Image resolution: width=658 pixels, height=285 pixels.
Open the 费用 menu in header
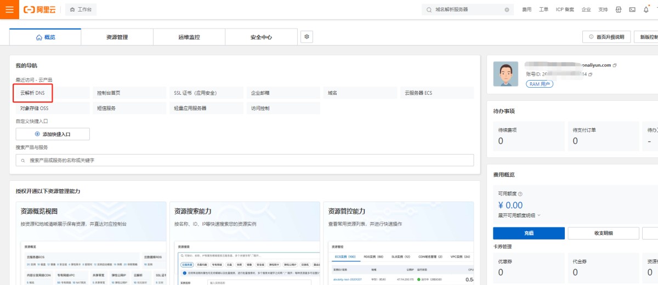tap(527, 10)
